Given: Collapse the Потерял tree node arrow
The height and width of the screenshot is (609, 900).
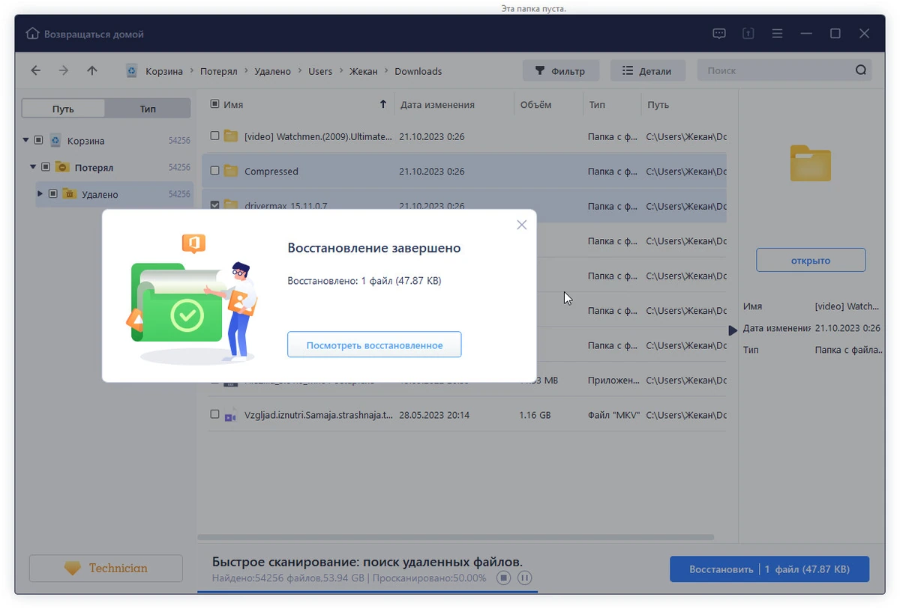Looking at the screenshot, I should pos(33,167).
